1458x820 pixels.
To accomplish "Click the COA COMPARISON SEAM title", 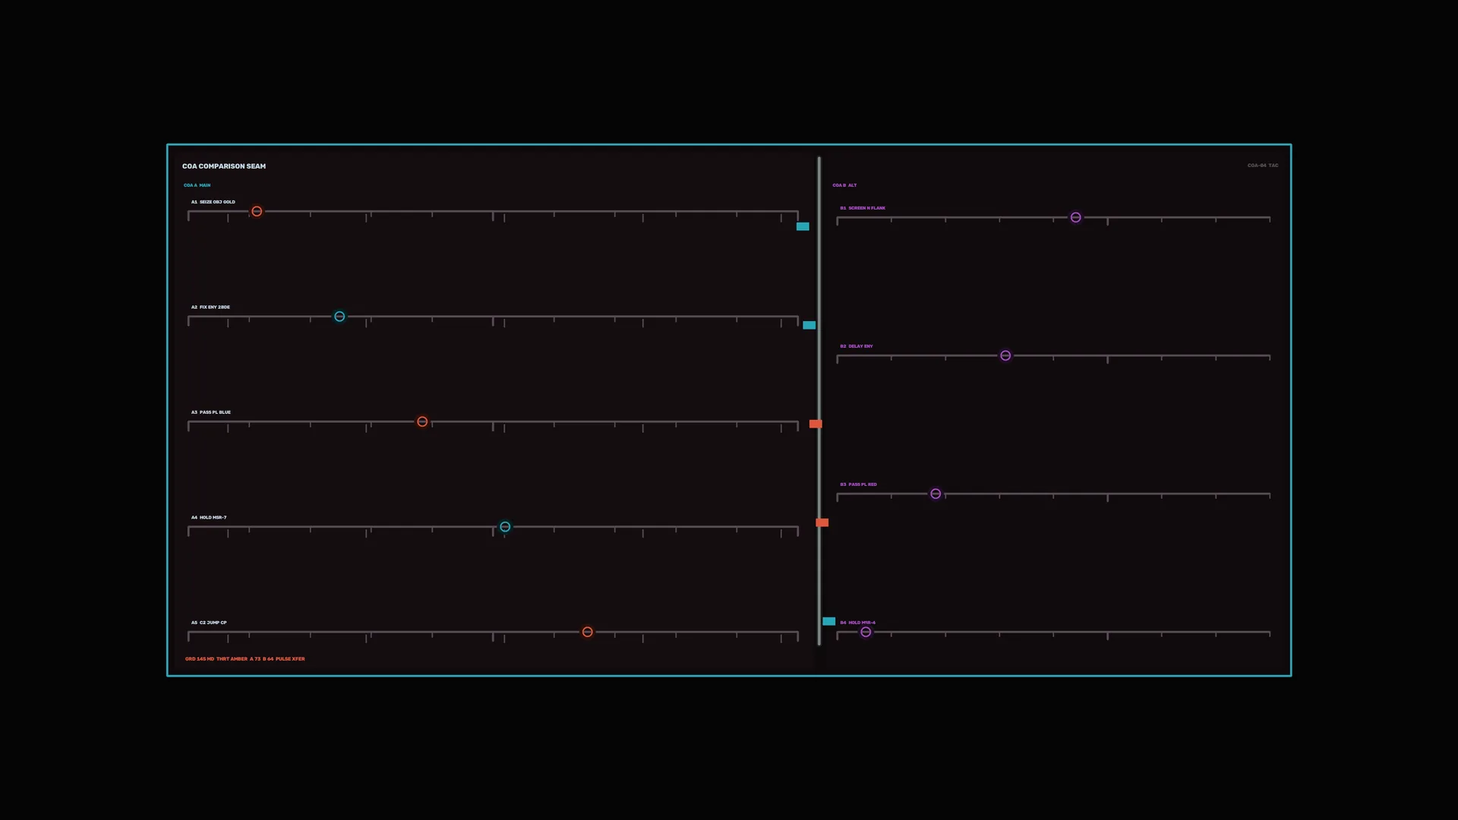I will 224,166.
